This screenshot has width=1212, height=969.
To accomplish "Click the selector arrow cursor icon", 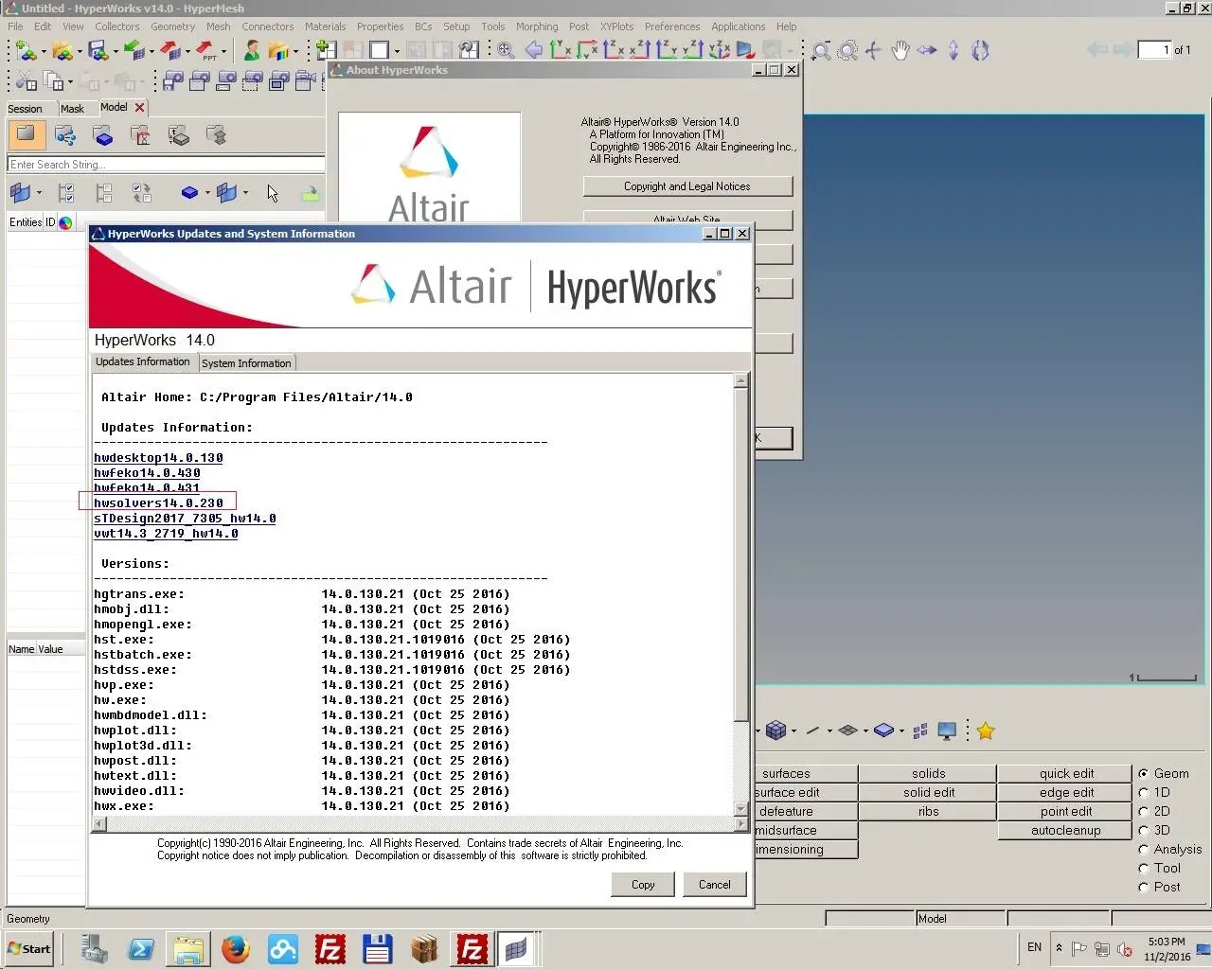I will click(273, 193).
